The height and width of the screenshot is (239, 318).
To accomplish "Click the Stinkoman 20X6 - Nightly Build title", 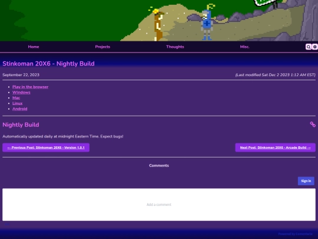I will tap(48, 64).
